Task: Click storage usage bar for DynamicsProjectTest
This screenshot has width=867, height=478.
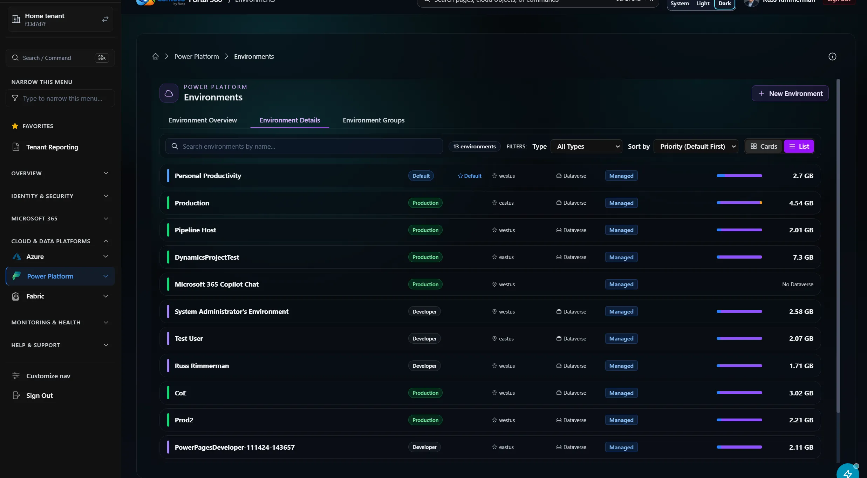Action: (x=739, y=257)
